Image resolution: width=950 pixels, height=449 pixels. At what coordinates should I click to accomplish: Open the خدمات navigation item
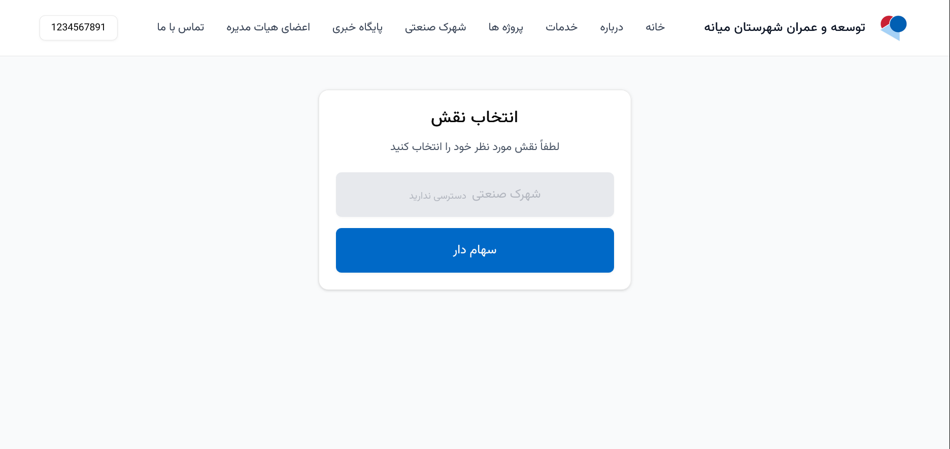(561, 27)
